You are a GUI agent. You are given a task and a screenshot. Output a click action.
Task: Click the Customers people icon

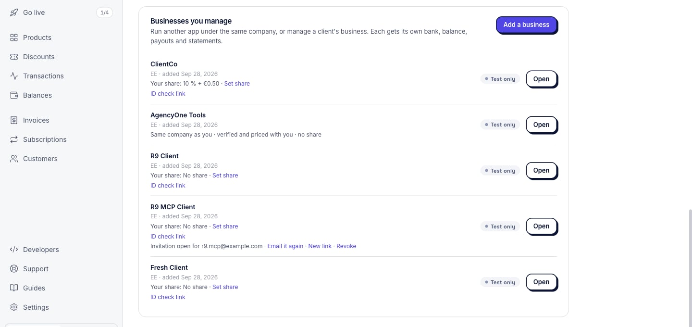(x=14, y=159)
